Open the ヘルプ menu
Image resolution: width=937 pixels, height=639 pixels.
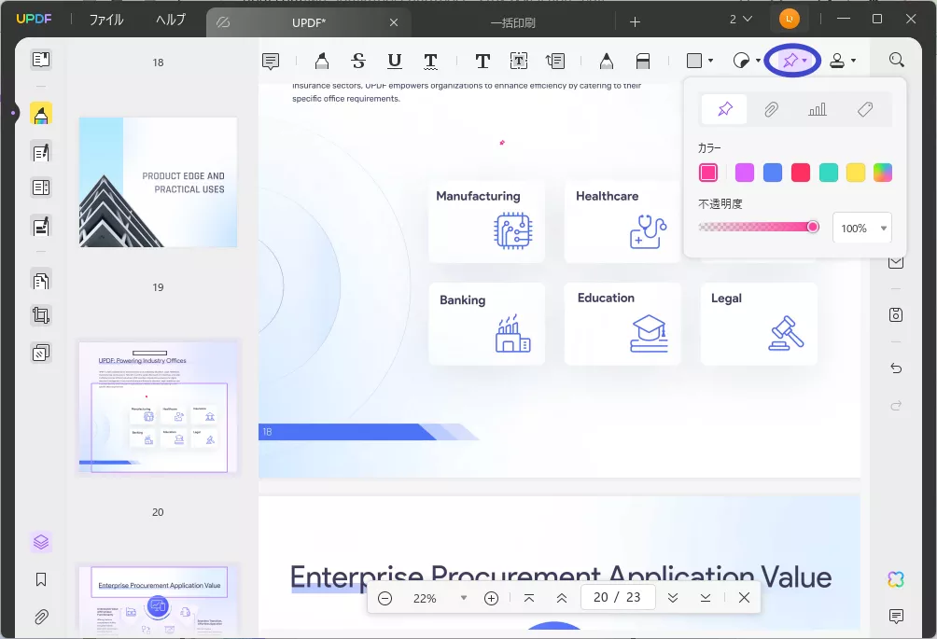click(x=171, y=20)
